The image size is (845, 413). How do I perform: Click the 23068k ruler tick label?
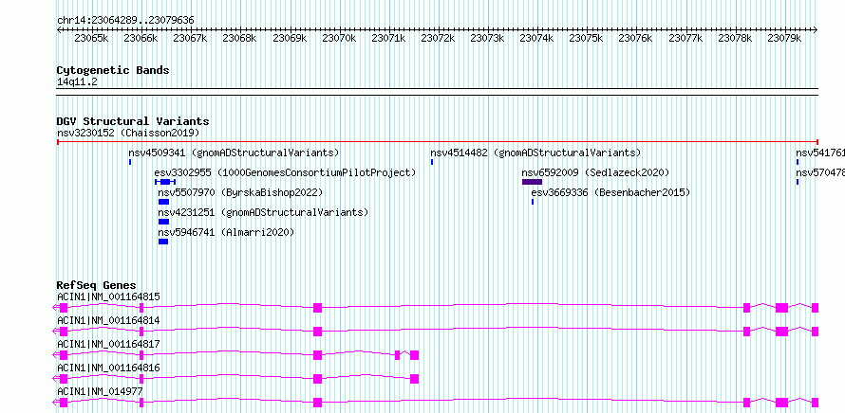pyautogui.click(x=239, y=38)
